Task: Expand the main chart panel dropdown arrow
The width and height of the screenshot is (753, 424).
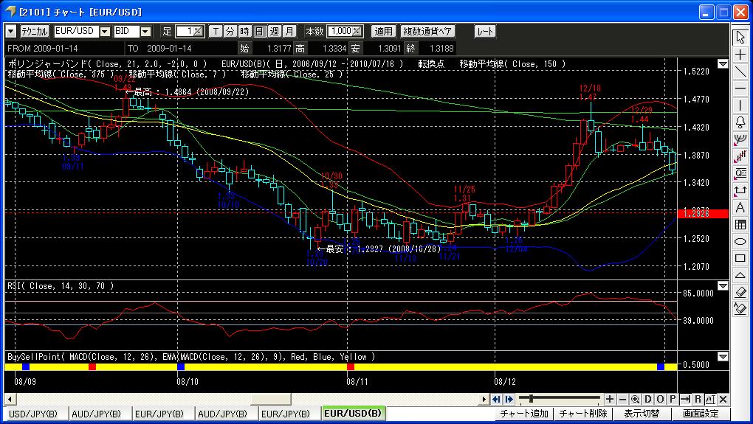Action: [x=723, y=64]
